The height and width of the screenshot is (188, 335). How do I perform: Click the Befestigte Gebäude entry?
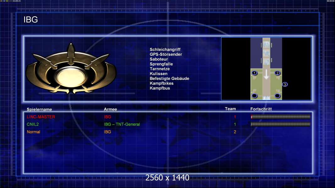(x=169, y=78)
